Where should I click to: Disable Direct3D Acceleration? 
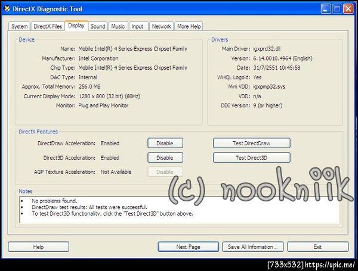[165, 157]
